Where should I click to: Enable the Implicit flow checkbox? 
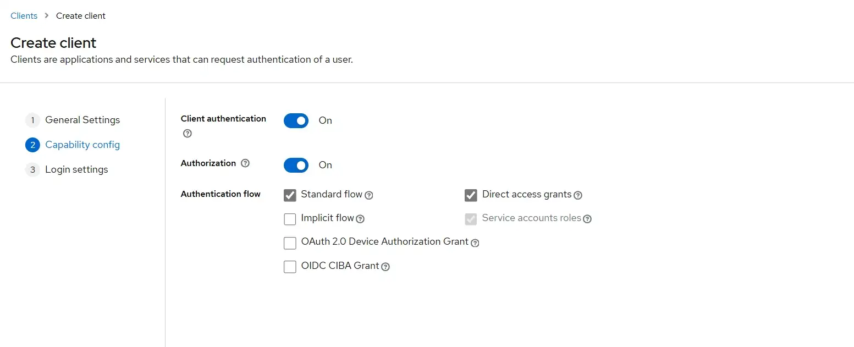[290, 218]
